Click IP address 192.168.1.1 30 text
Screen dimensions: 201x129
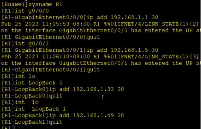click(134, 17)
